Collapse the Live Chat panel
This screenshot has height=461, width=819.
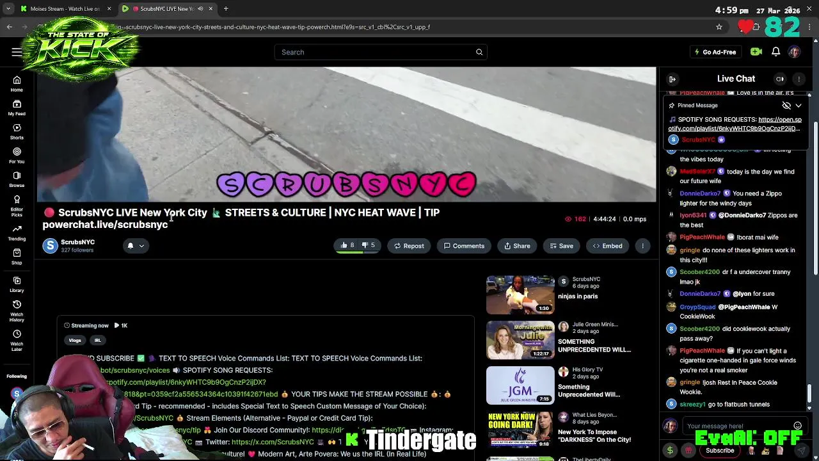coord(672,79)
